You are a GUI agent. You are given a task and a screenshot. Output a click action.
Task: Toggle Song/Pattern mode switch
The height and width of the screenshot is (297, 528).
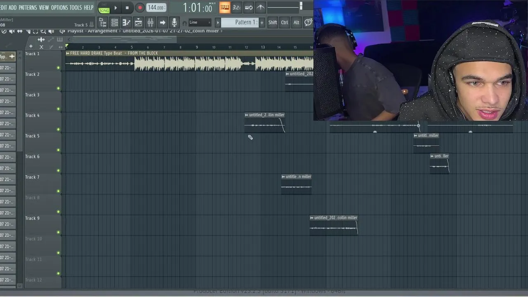click(104, 8)
